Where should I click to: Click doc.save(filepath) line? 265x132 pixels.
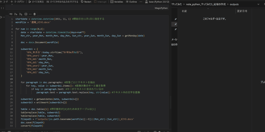click(x=32, y=122)
